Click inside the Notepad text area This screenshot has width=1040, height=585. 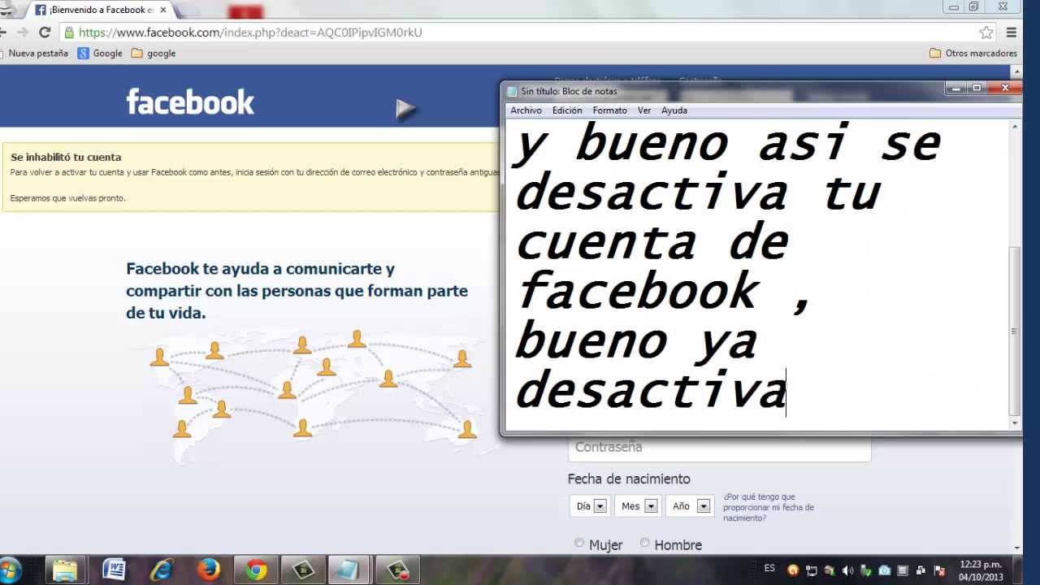pos(756,275)
